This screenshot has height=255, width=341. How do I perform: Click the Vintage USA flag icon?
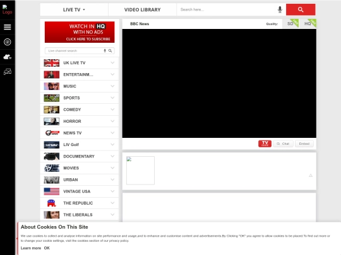(52, 191)
